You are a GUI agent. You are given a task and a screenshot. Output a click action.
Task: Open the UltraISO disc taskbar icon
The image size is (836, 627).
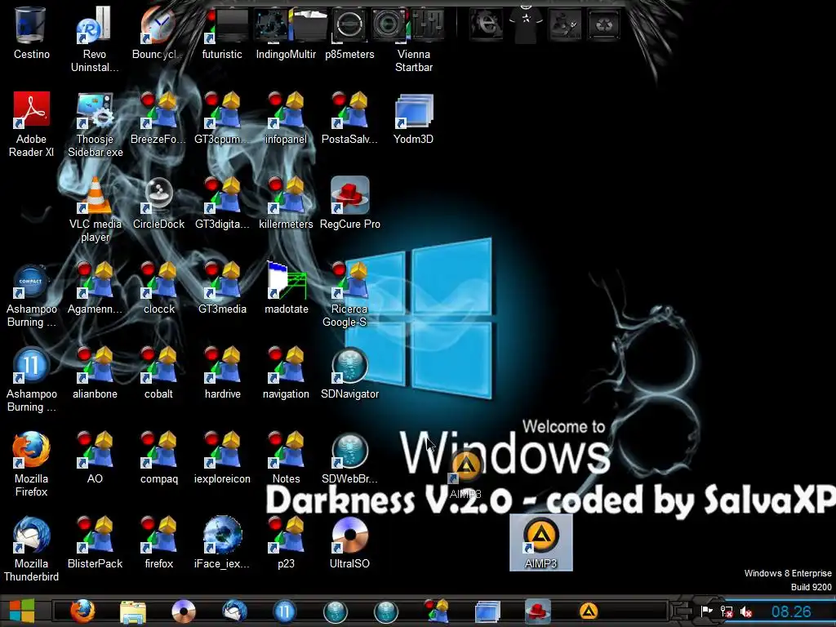click(x=184, y=611)
